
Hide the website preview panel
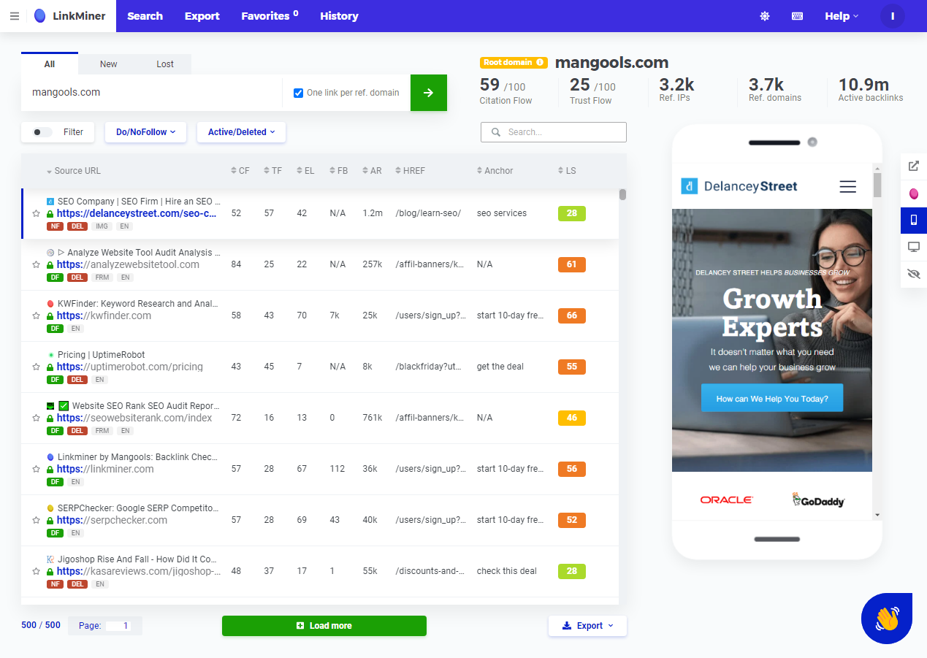914,274
